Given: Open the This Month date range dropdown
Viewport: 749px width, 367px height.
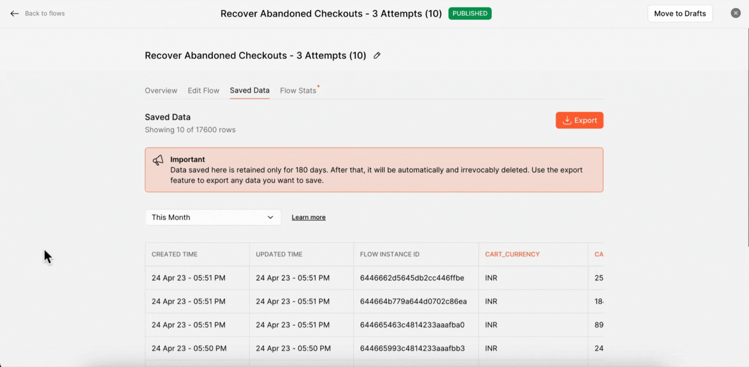Looking at the screenshot, I should pyautogui.click(x=213, y=217).
